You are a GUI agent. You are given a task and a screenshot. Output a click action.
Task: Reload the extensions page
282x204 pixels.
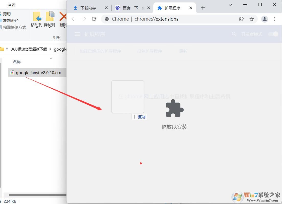(94, 19)
